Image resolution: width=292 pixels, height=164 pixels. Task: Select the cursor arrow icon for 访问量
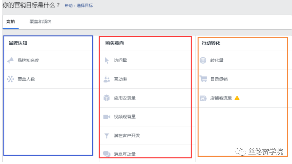[x=107, y=60]
